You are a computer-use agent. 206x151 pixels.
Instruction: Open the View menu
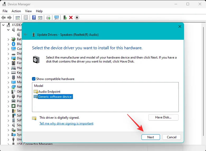28,11
